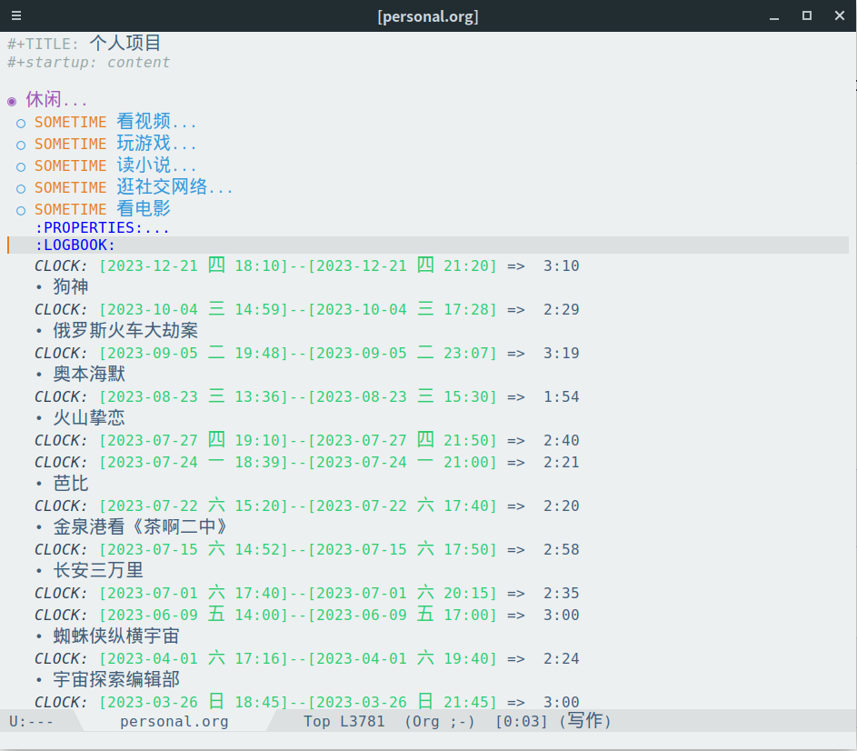Open clock start timestamp 2023-12-21 18:10
This screenshot has height=751, width=857.
[194, 265]
